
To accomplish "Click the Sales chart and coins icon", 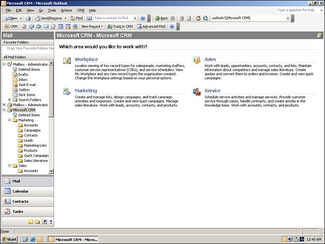I will tap(196, 60).
